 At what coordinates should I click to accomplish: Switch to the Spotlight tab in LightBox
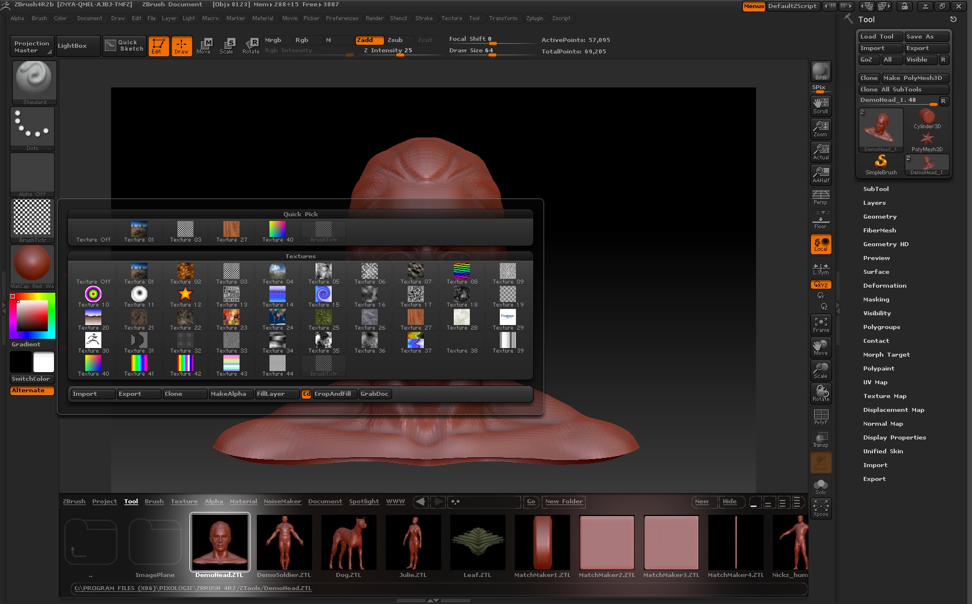point(364,502)
